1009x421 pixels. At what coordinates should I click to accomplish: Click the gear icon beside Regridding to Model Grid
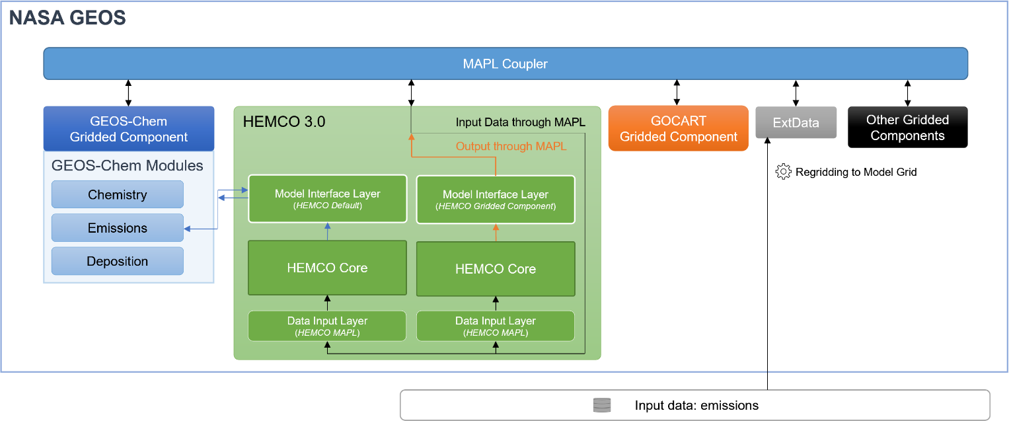[x=783, y=172]
